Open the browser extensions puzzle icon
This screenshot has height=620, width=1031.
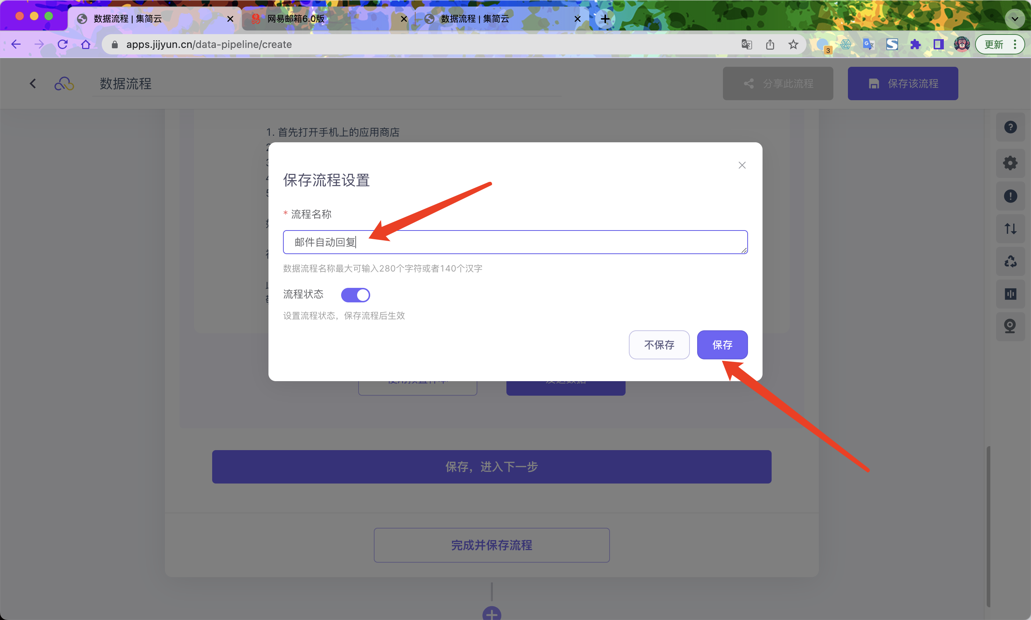click(x=915, y=44)
